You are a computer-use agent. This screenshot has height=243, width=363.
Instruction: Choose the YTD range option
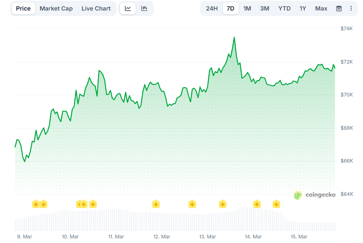click(x=284, y=8)
